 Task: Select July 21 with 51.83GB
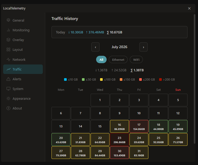pyautogui.click(x=80, y=139)
